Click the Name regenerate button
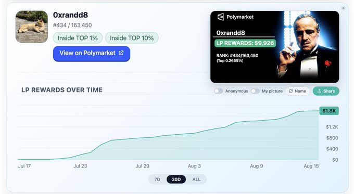Viewport: 354px width, 194px height. (298, 91)
